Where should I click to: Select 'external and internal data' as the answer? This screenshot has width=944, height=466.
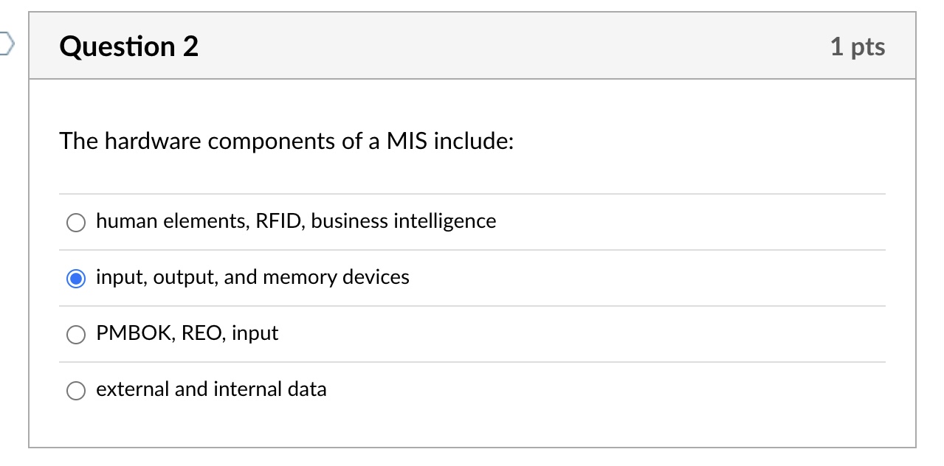pos(75,390)
